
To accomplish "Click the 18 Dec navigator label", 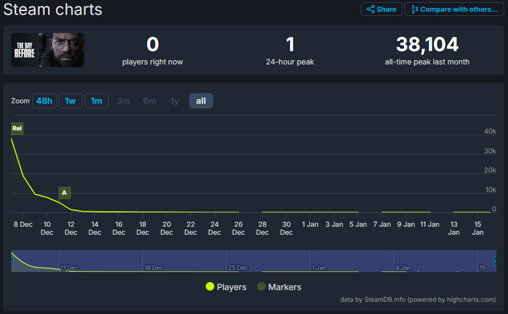I will click(x=154, y=268).
